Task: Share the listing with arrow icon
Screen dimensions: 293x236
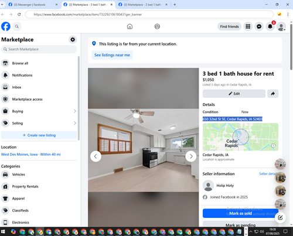Action: click(272, 94)
